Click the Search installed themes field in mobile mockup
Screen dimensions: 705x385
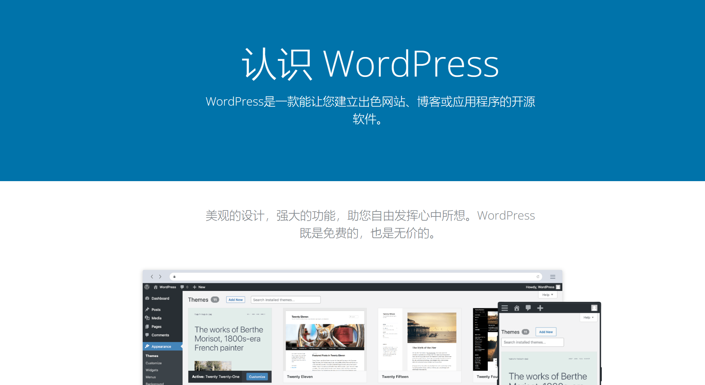[x=533, y=342]
